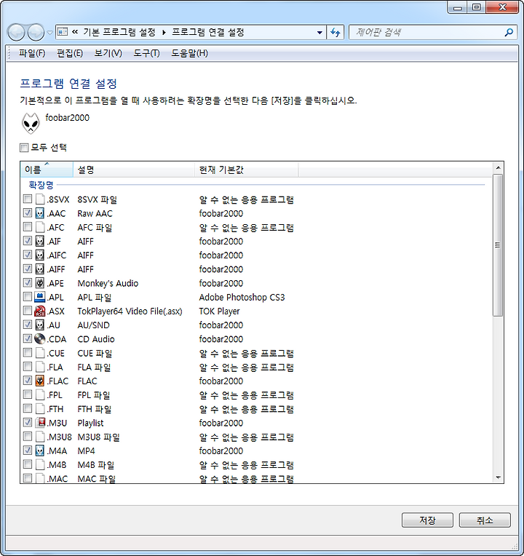Click the list scrollbar thumb
Viewport: 524px width, 556px height.
tap(498, 245)
